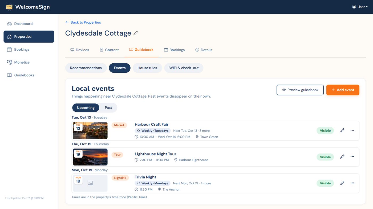The image size is (373, 209).
Task: Open the Harbour Craft Fair thumbnail
Action: [x=90, y=130]
